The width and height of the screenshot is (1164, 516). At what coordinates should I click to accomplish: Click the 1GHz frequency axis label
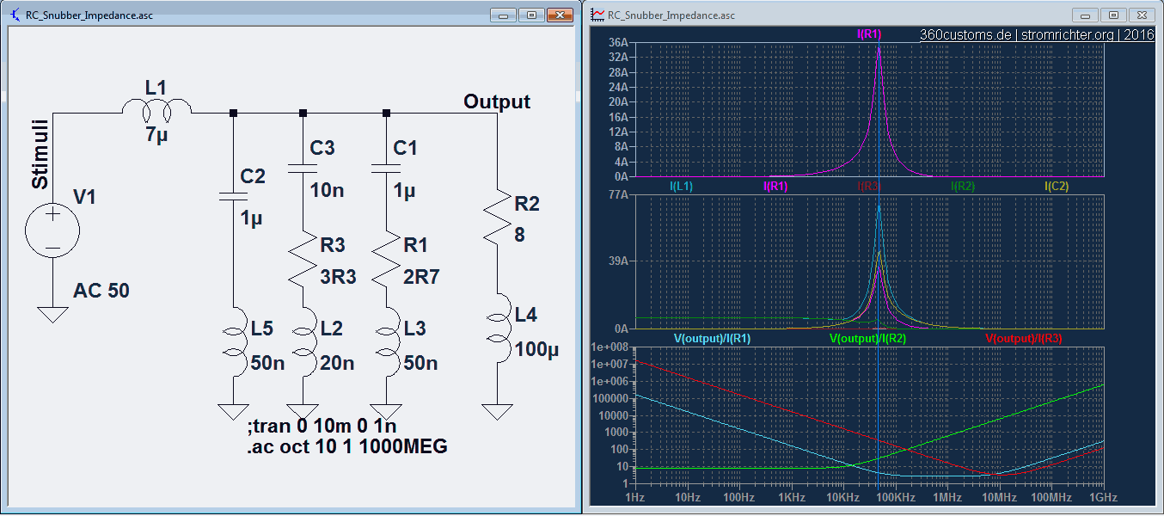1103,497
